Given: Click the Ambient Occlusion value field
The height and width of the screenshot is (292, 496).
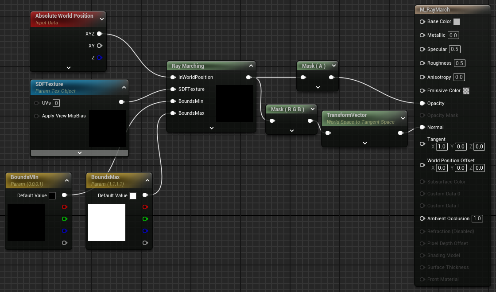Looking at the screenshot, I should (477, 218).
